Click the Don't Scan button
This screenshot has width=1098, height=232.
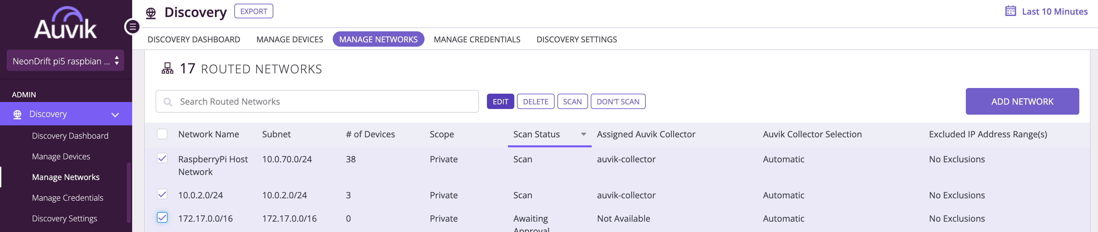[618, 102]
